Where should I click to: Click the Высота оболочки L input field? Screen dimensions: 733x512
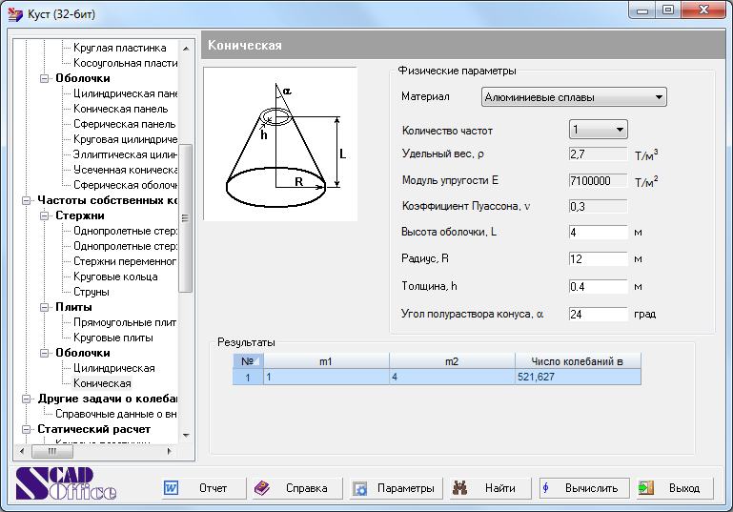coord(598,233)
